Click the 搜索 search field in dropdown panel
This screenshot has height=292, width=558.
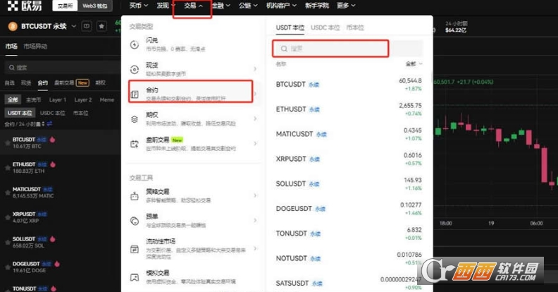[330, 49]
